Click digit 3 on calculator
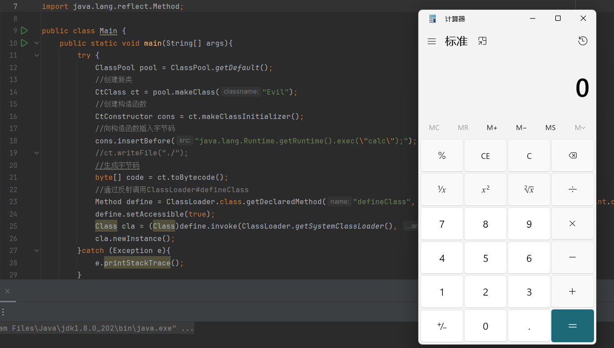Screen dimensions: 614x348 [x=529, y=292]
